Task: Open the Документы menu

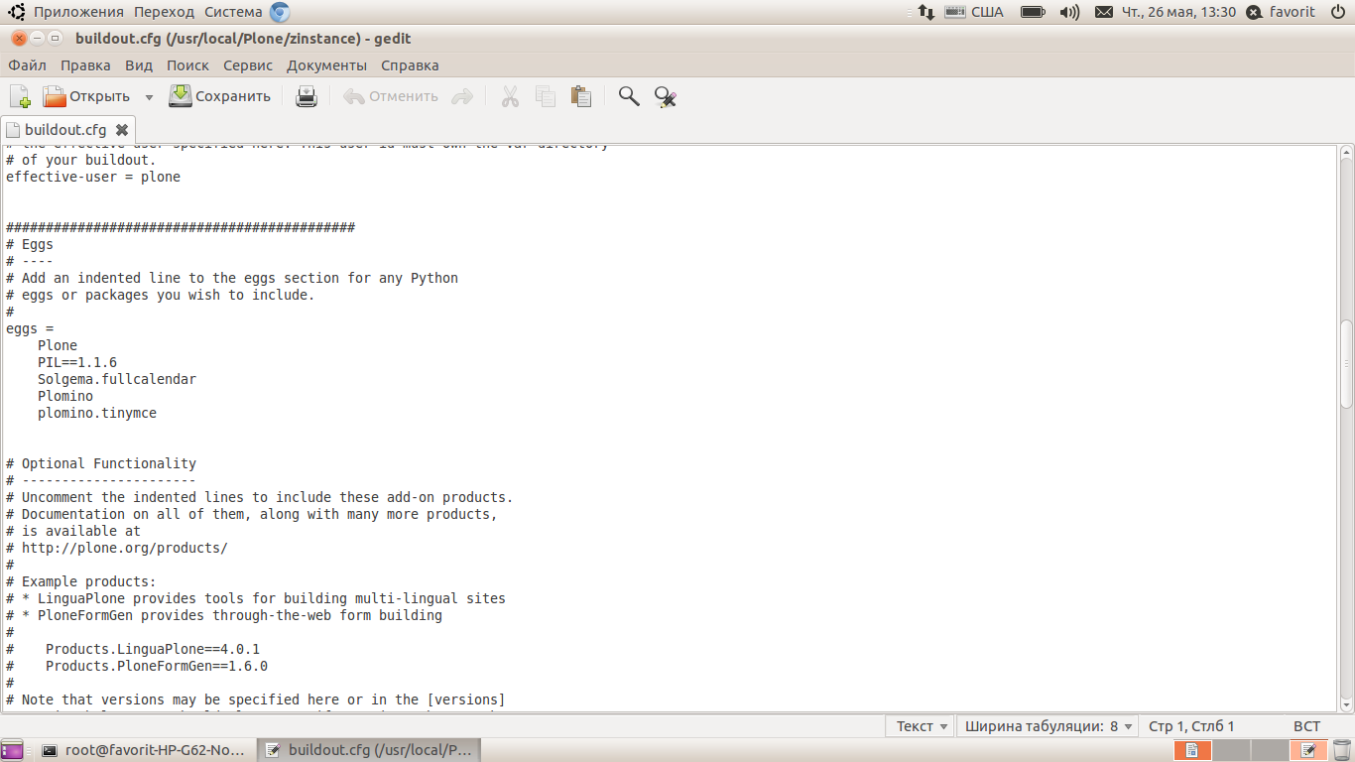Action: 327,65
